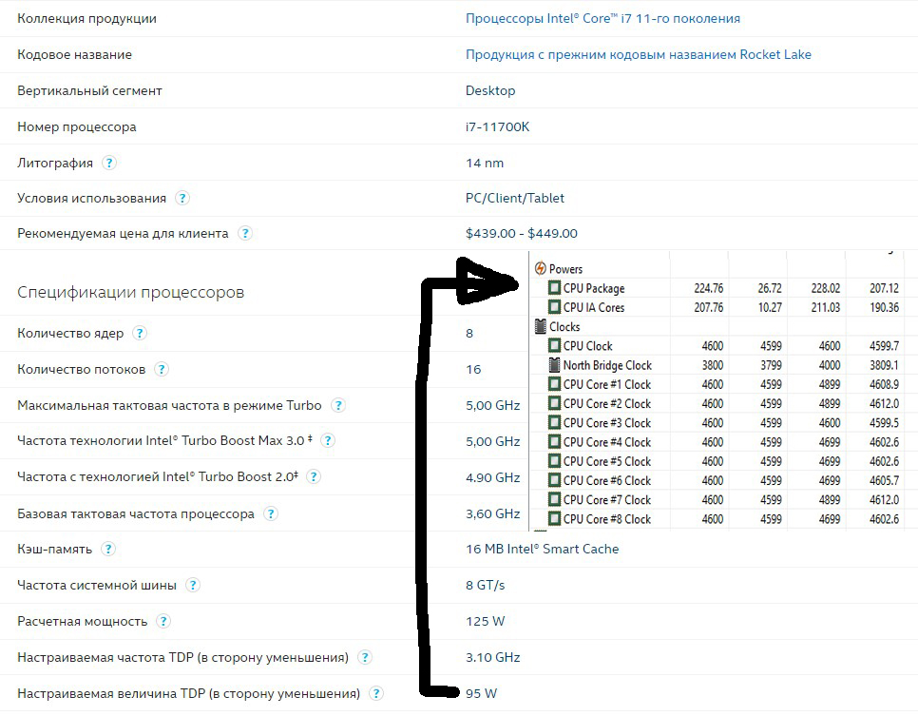Open the help icon next to Количество потоков

pos(161,369)
